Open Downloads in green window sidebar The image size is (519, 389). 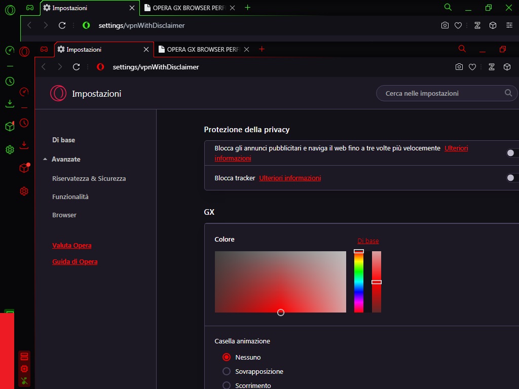tap(10, 104)
